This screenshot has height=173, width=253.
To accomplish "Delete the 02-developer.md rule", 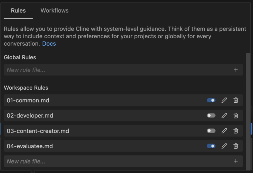I will [236, 116].
